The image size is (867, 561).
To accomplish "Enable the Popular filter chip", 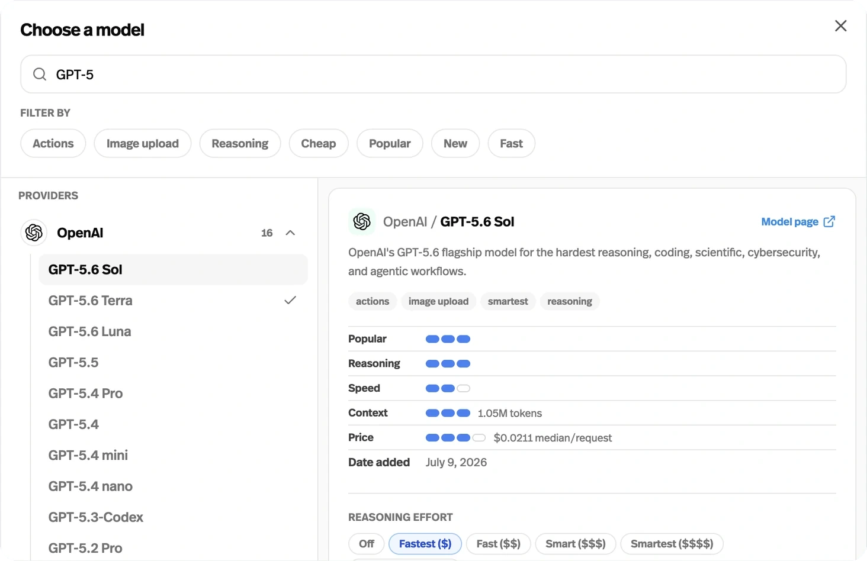I will pyautogui.click(x=390, y=143).
